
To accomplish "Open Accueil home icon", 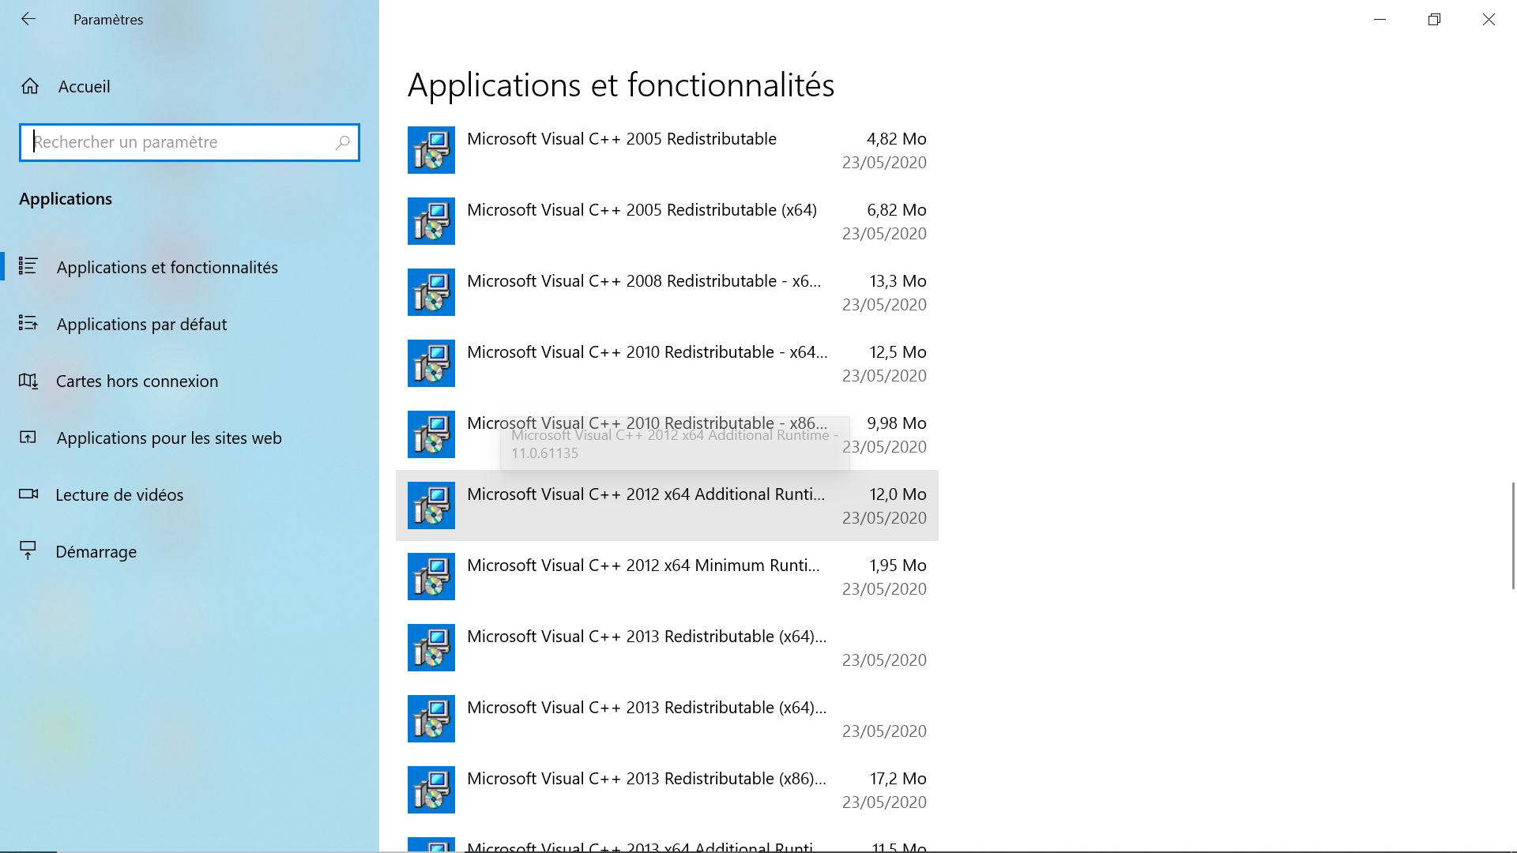I will pyautogui.click(x=30, y=86).
